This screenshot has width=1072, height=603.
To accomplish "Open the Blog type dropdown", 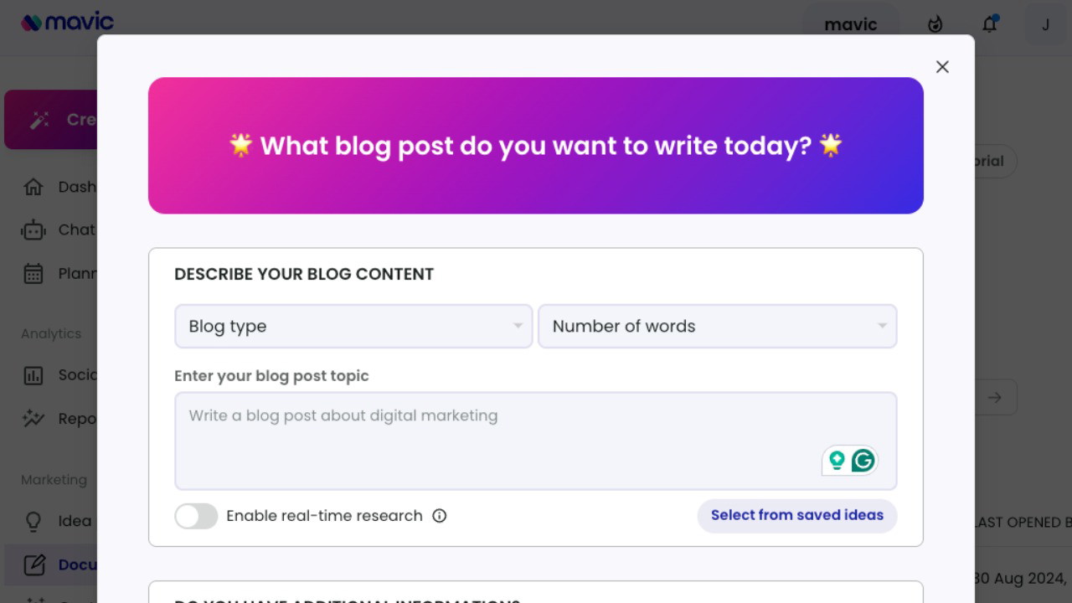I will coord(353,327).
